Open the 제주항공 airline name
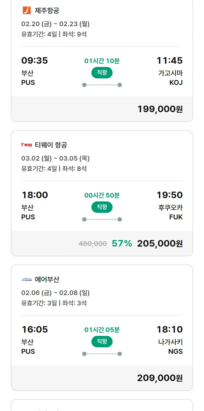Screen dimensions: 204x411 [47, 11]
